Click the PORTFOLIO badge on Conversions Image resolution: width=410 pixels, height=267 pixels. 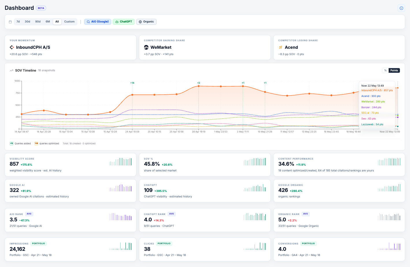[309, 244]
